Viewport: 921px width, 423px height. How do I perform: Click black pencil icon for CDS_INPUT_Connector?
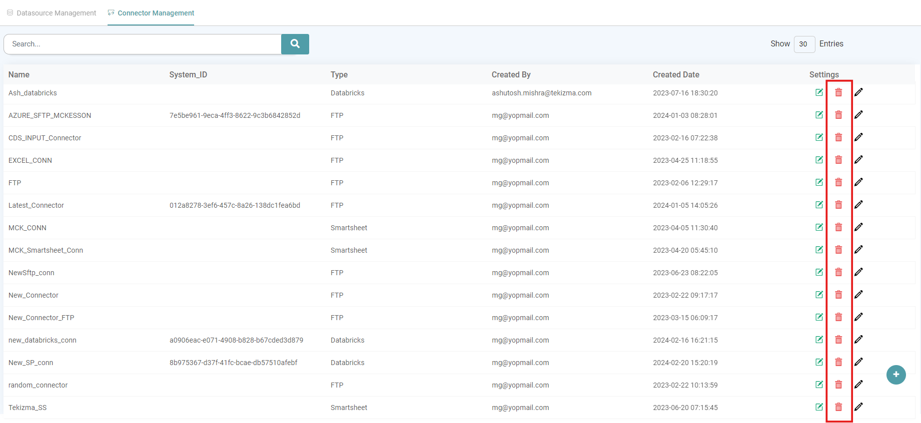coord(858,137)
